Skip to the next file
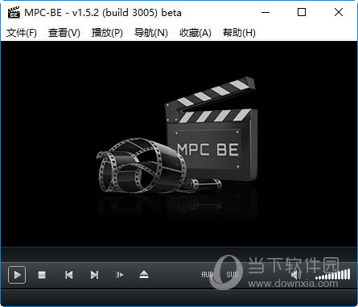This screenshot has width=358, height=307. click(x=94, y=275)
